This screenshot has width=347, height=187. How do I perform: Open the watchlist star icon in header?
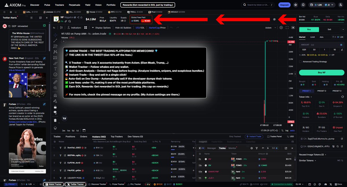click(x=295, y=5)
